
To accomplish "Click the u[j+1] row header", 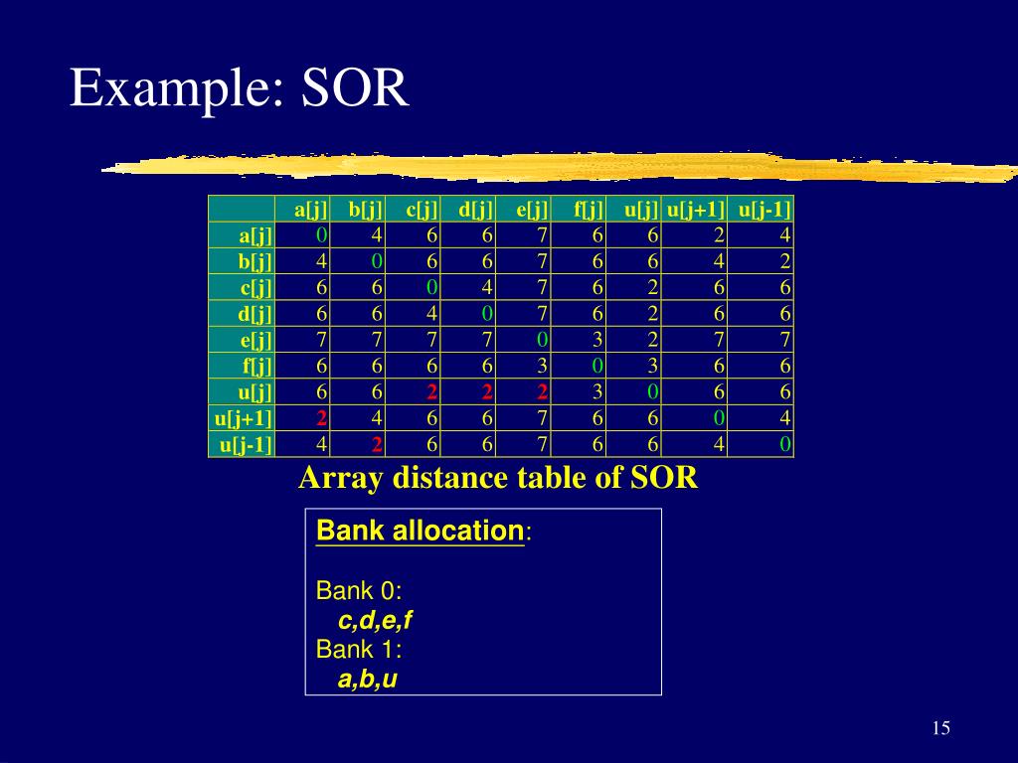I will [x=242, y=418].
